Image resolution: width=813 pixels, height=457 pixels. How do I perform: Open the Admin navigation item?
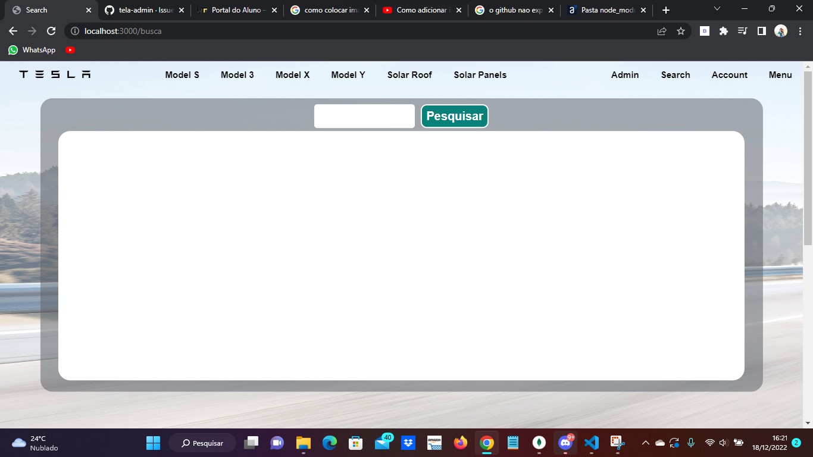pyautogui.click(x=624, y=74)
